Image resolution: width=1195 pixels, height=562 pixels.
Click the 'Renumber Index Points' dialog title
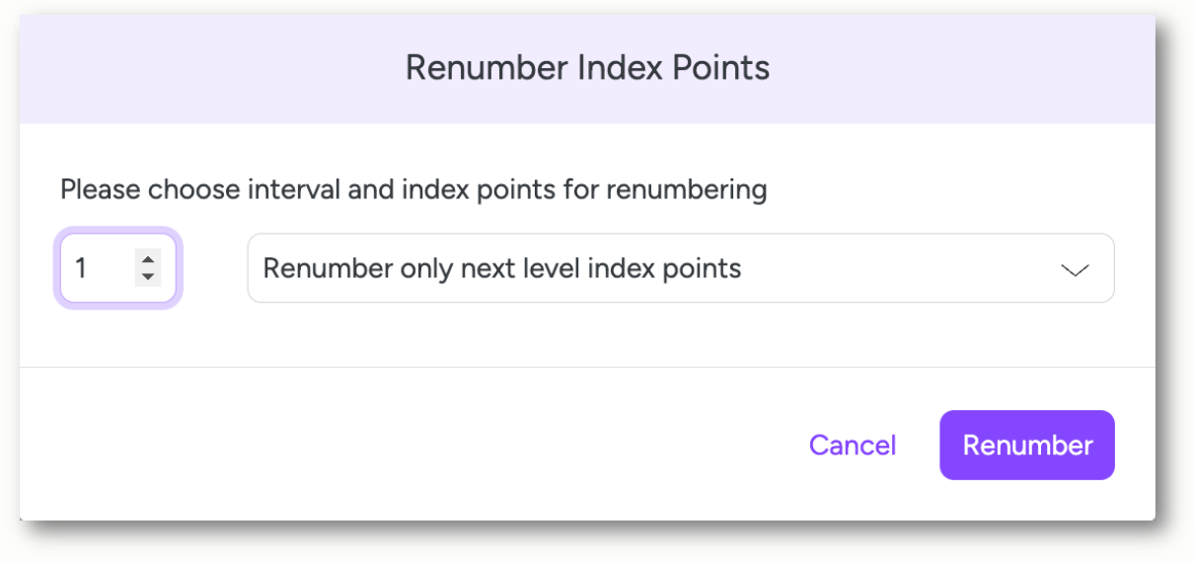[x=587, y=68]
